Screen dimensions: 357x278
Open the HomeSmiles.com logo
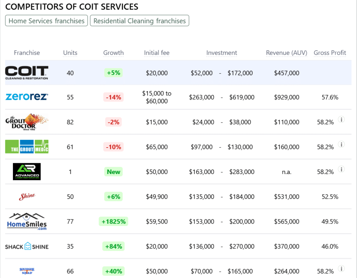(x=26, y=221)
